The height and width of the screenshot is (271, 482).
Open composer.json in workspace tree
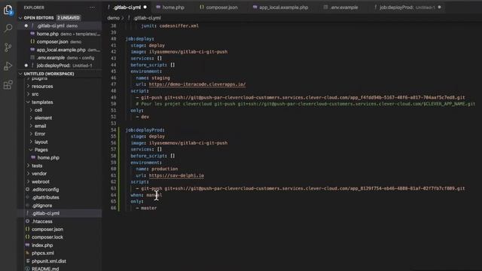pyautogui.click(x=47, y=229)
